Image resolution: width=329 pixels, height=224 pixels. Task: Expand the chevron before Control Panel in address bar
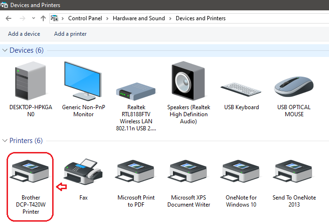[63, 18]
